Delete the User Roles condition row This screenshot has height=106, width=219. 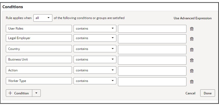point(192,29)
